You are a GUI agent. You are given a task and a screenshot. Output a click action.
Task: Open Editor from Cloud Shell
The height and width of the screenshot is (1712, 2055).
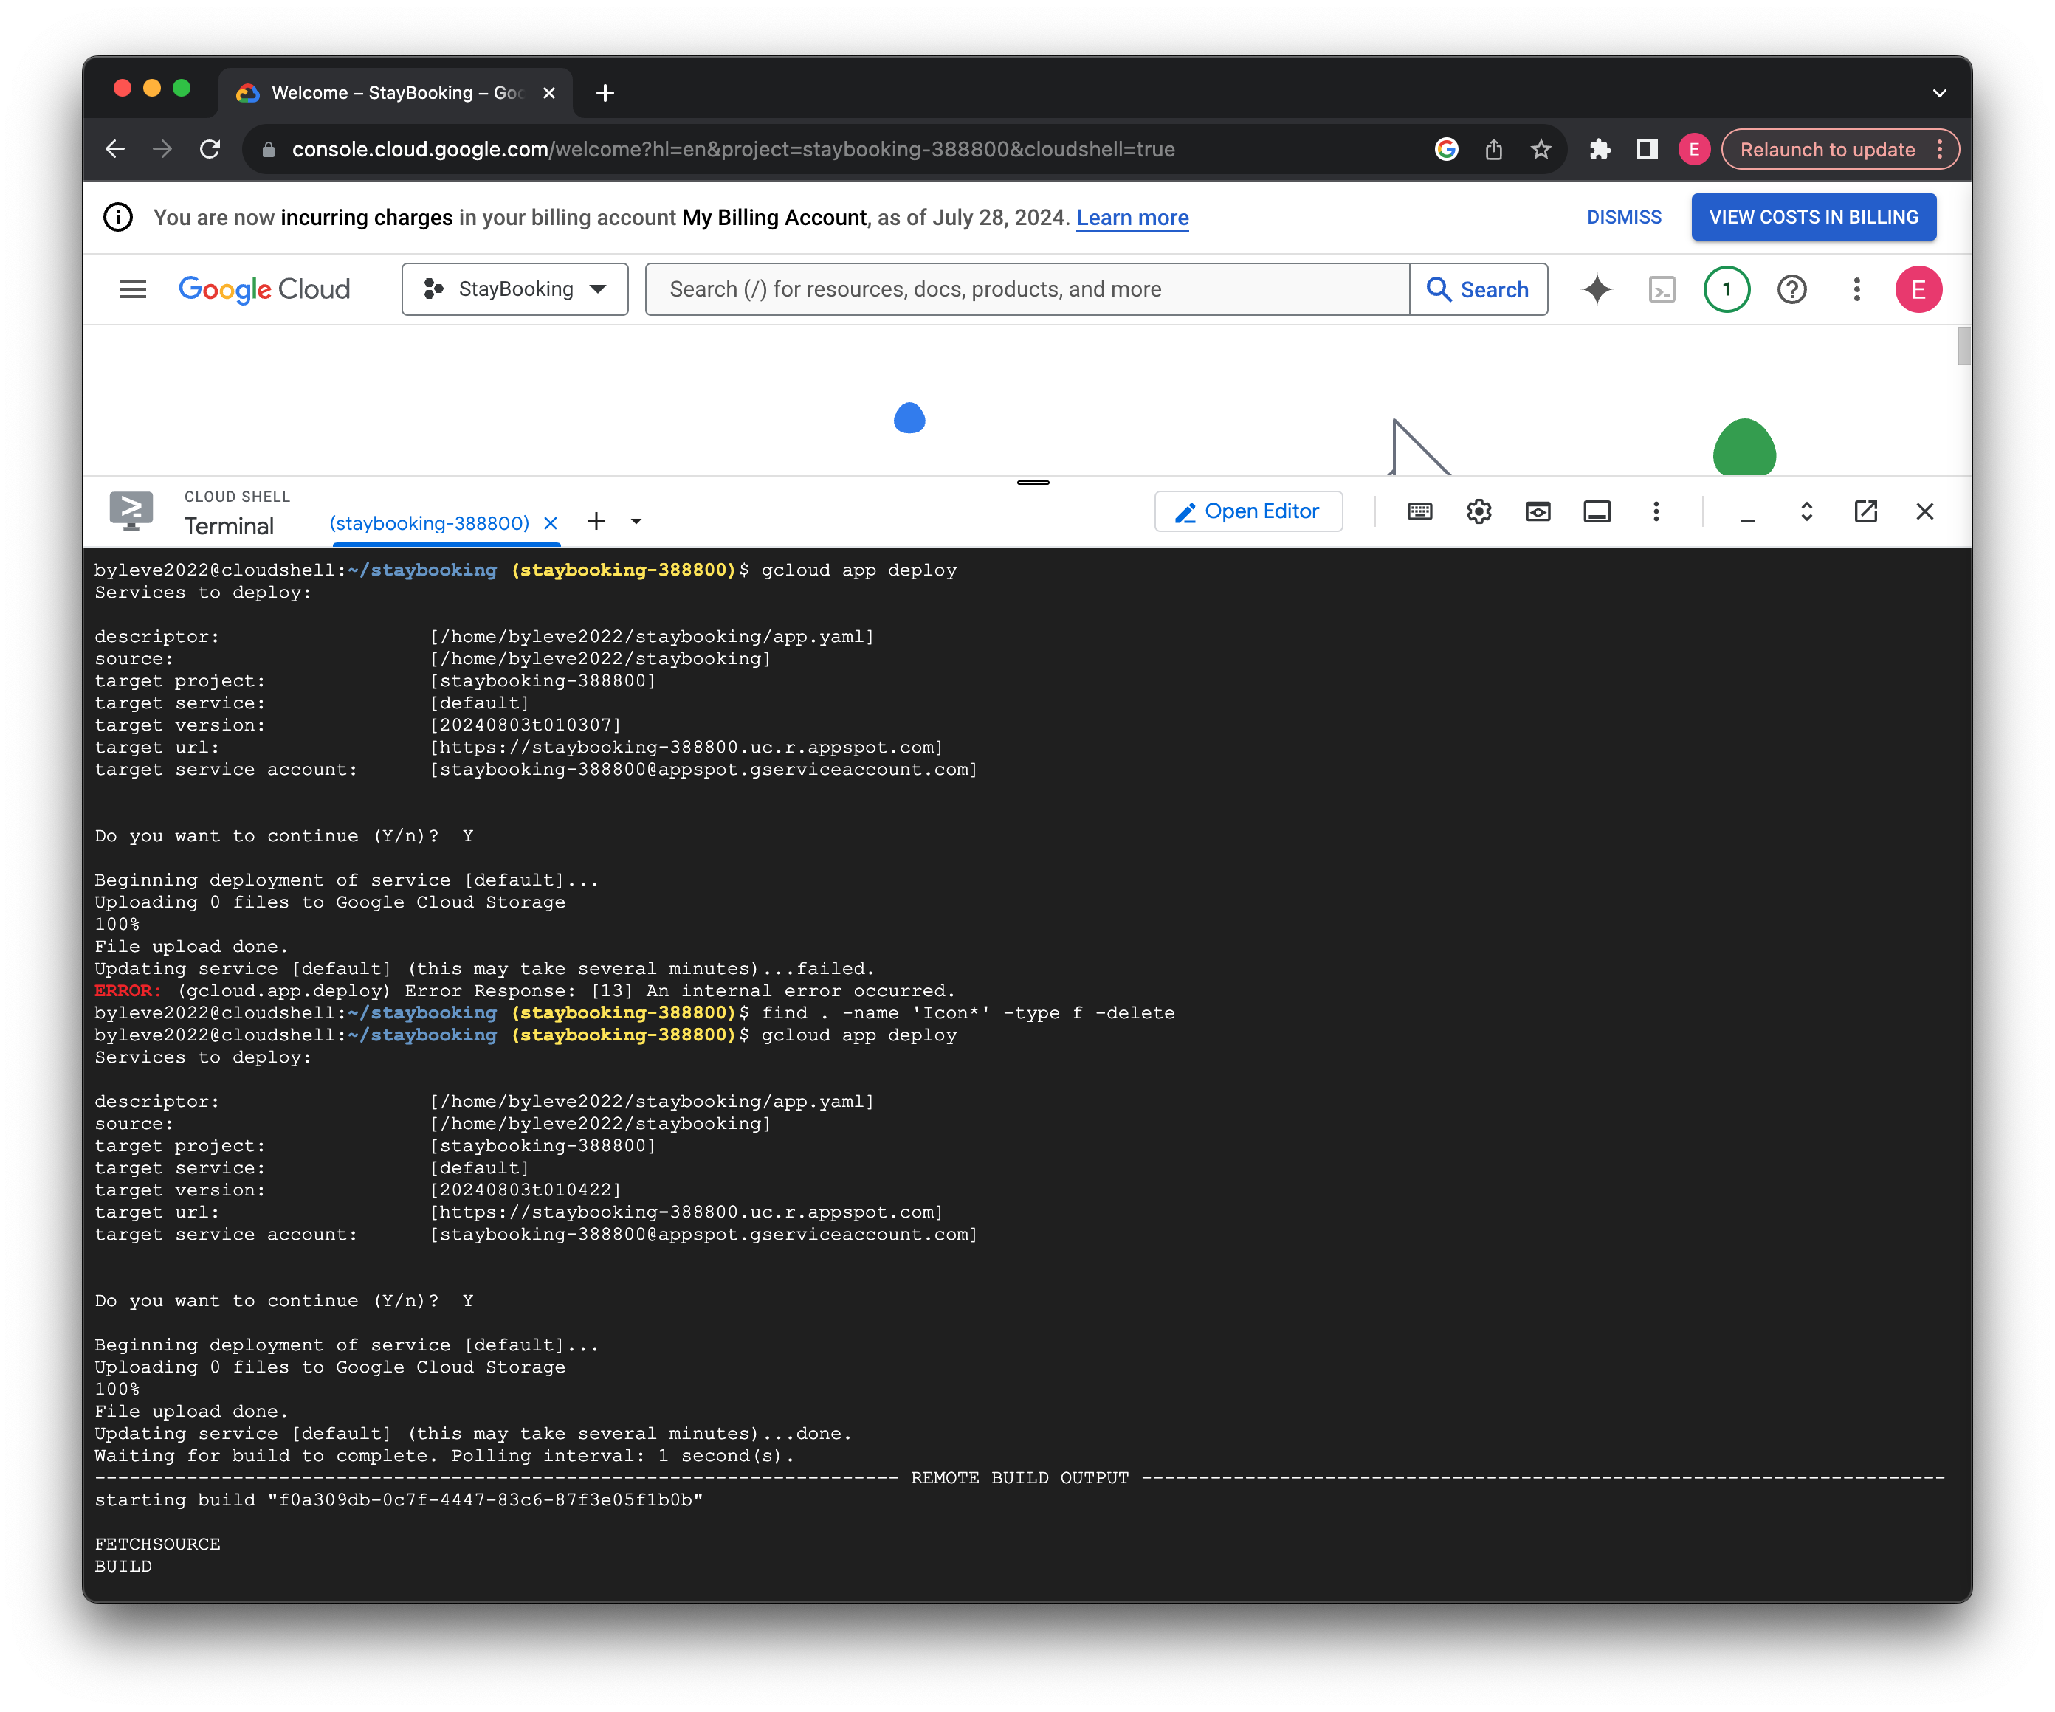tap(1247, 511)
